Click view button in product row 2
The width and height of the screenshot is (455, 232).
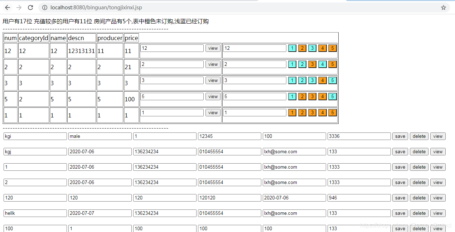213,64
